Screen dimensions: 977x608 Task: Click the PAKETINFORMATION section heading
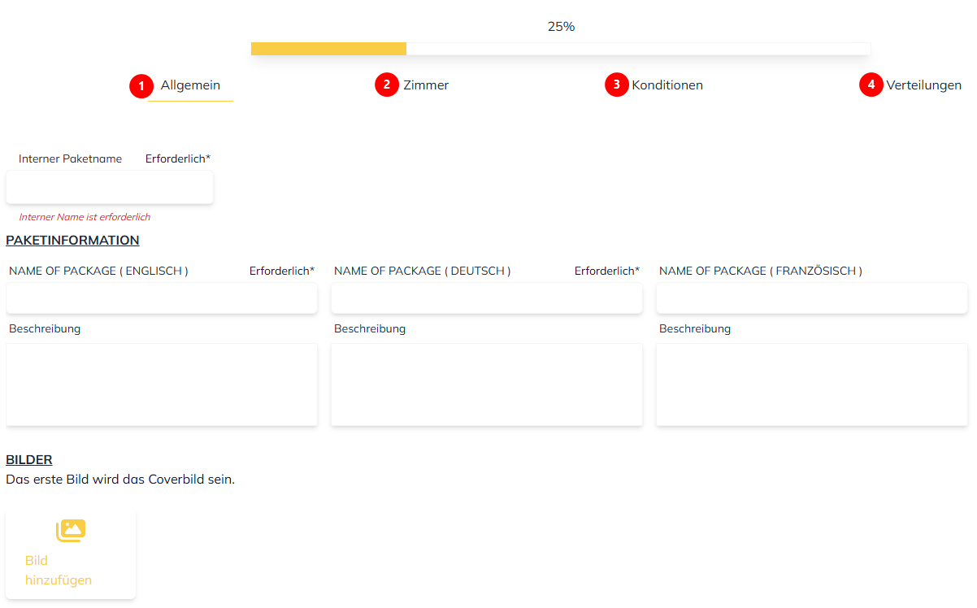(72, 241)
